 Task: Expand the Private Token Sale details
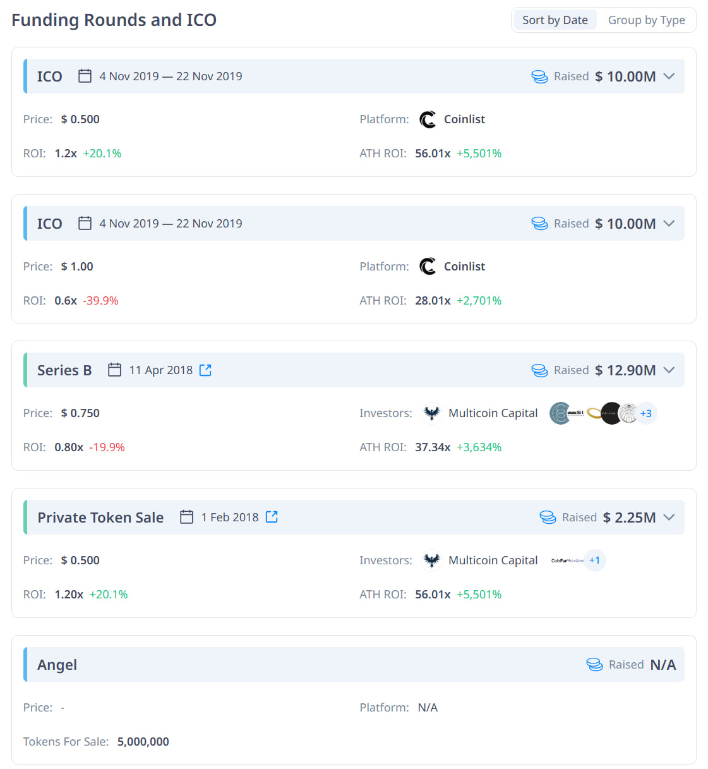(669, 518)
